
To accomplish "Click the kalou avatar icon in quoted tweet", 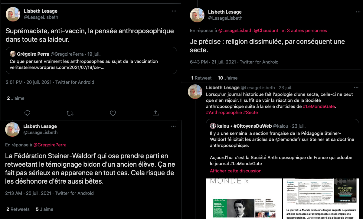I will click(x=213, y=126).
